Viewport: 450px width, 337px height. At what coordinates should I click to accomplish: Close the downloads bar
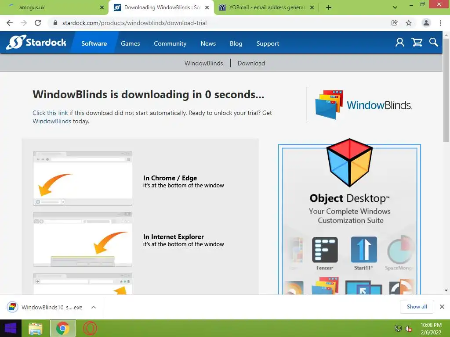442,307
